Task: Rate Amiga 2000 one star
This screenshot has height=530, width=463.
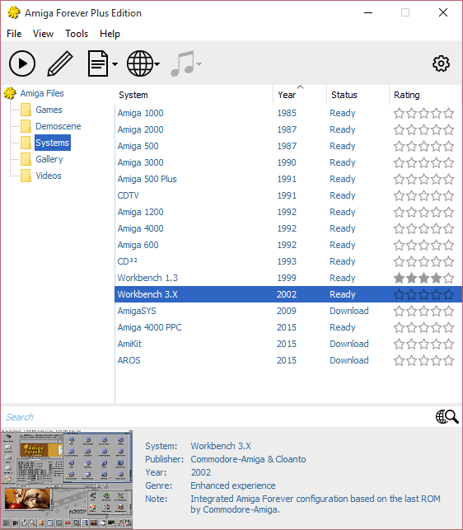Action: pos(399,129)
